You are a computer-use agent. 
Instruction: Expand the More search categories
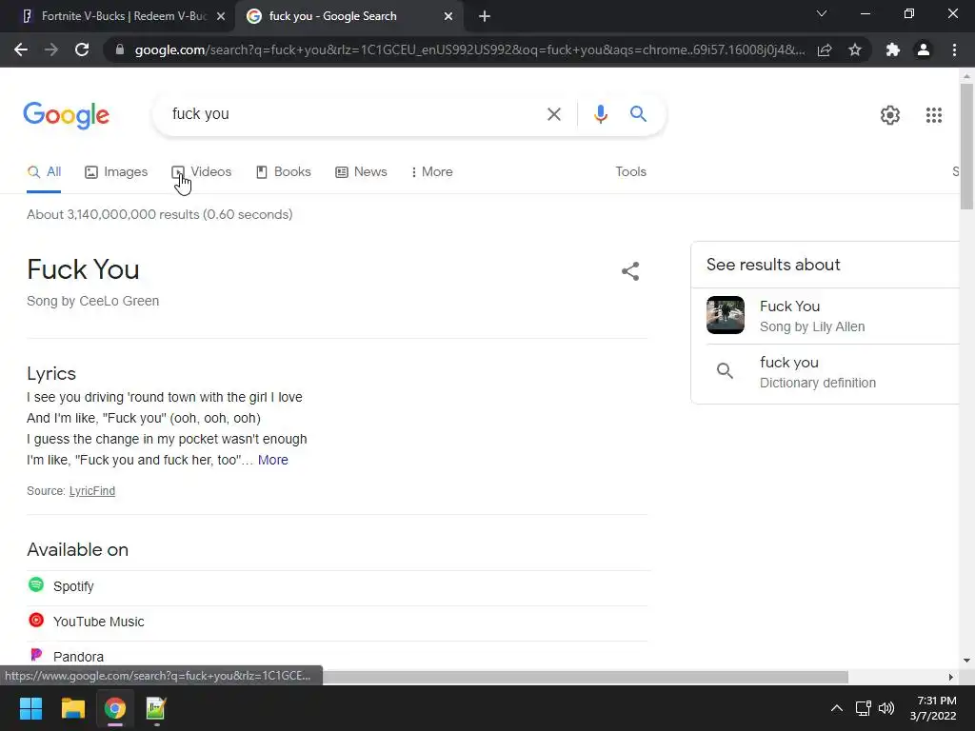tap(432, 172)
